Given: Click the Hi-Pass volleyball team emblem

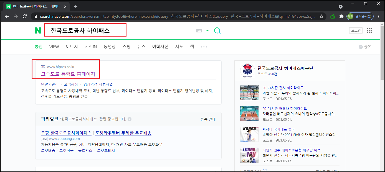Looking at the screenshot, I should 247,71.
